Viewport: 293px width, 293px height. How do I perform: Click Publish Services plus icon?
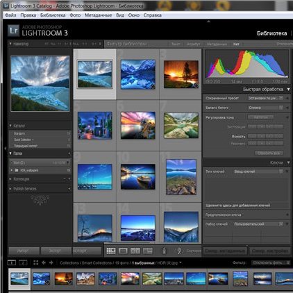[x=69, y=189]
